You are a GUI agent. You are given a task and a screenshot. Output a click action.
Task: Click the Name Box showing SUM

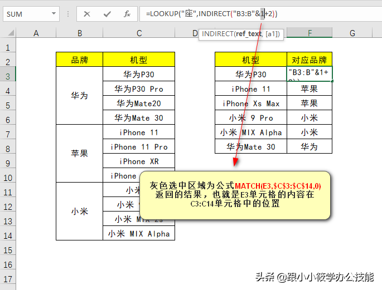tap(31, 14)
